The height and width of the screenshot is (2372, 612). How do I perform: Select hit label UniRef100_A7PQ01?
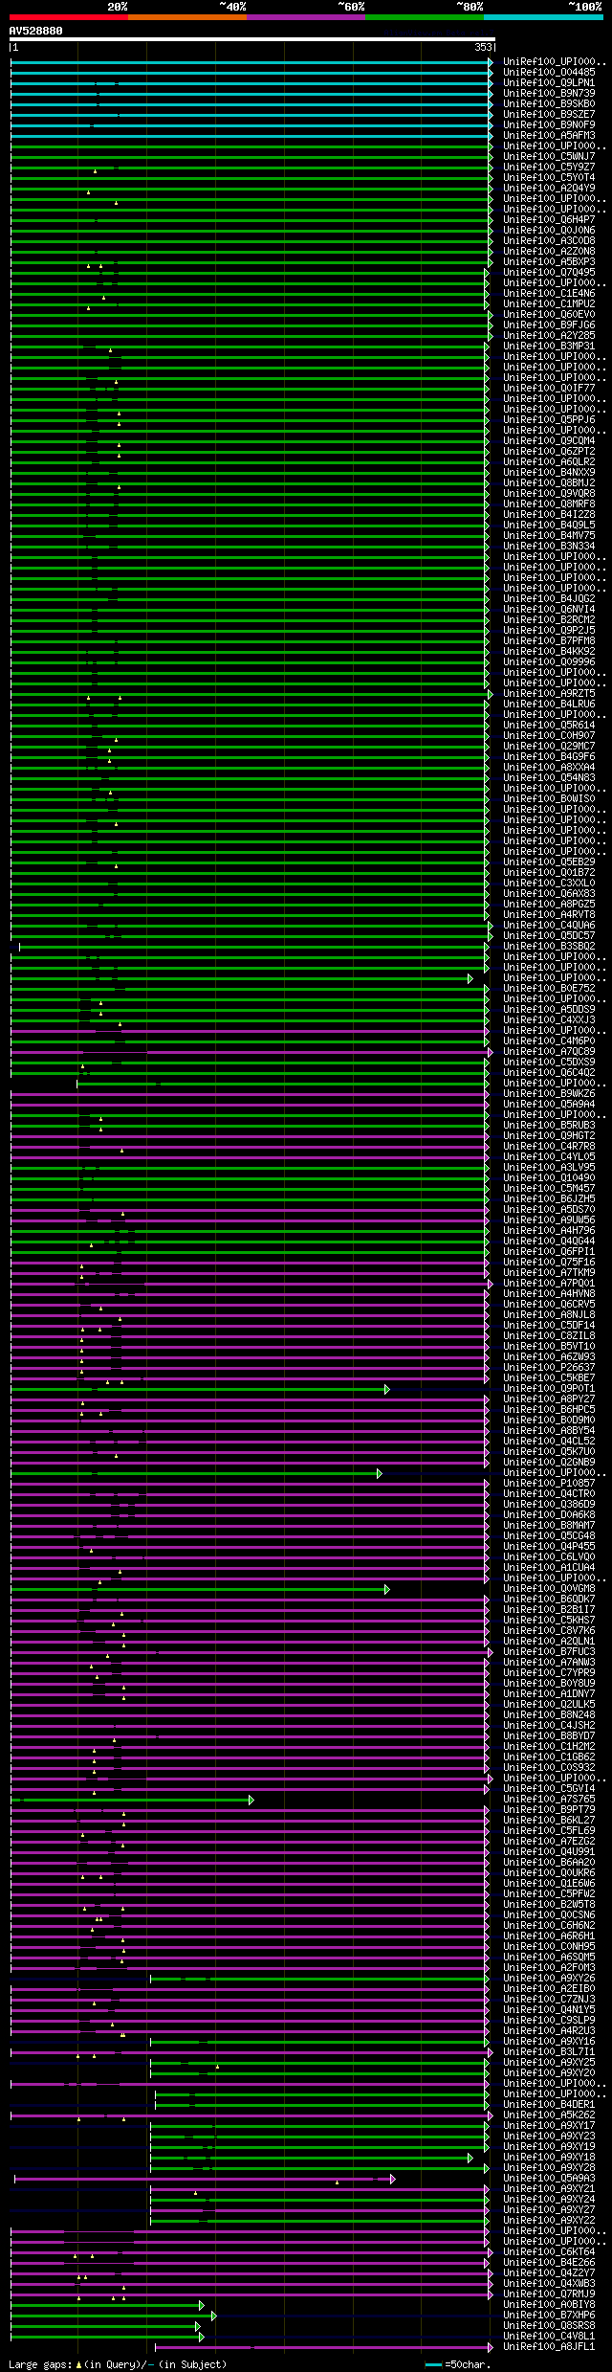tap(549, 1284)
